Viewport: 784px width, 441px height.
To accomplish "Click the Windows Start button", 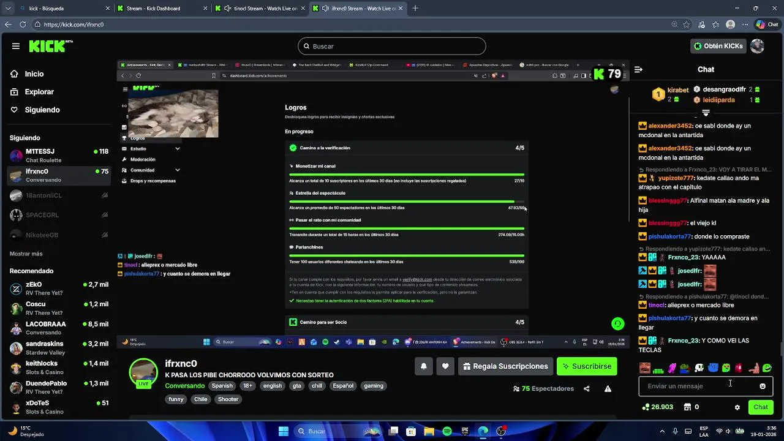I will [x=284, y=431].
